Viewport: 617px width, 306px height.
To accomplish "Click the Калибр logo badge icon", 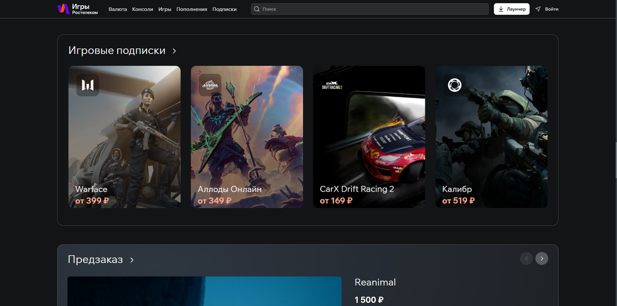I will (455, 85).
